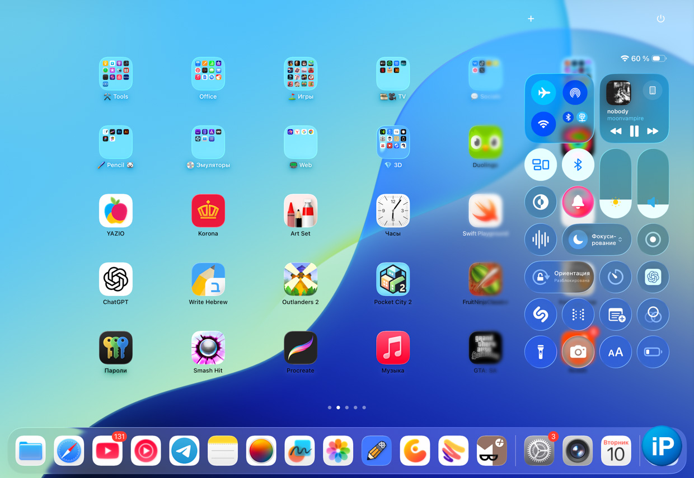Toggle Airplane Mode in Control Center
The width and height of the screenshot is (694, 478).
click(x=543, y=93)
